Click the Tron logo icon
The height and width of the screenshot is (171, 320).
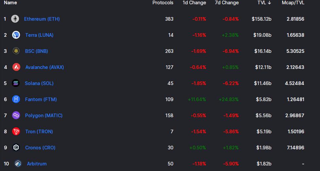[16, 132]
